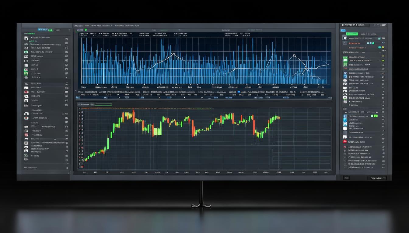Click the small blue highlight in the timeline strip
This screenshot has height=233, width=409.
239,92
